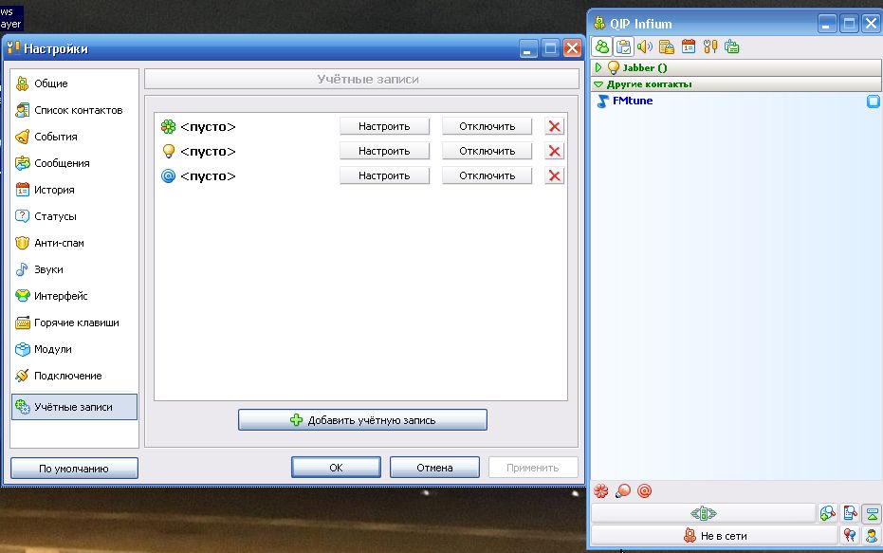883x553 pixels.
Task: Delete the first account with red X
Action: click(x=555, y=126)
